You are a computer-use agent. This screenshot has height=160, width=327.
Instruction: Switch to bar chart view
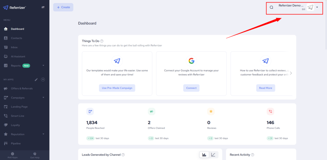point(203,155)
